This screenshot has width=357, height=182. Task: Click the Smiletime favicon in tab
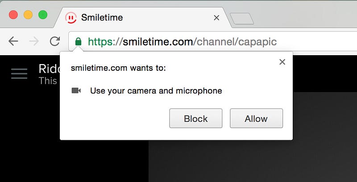[x=71, y=18]
